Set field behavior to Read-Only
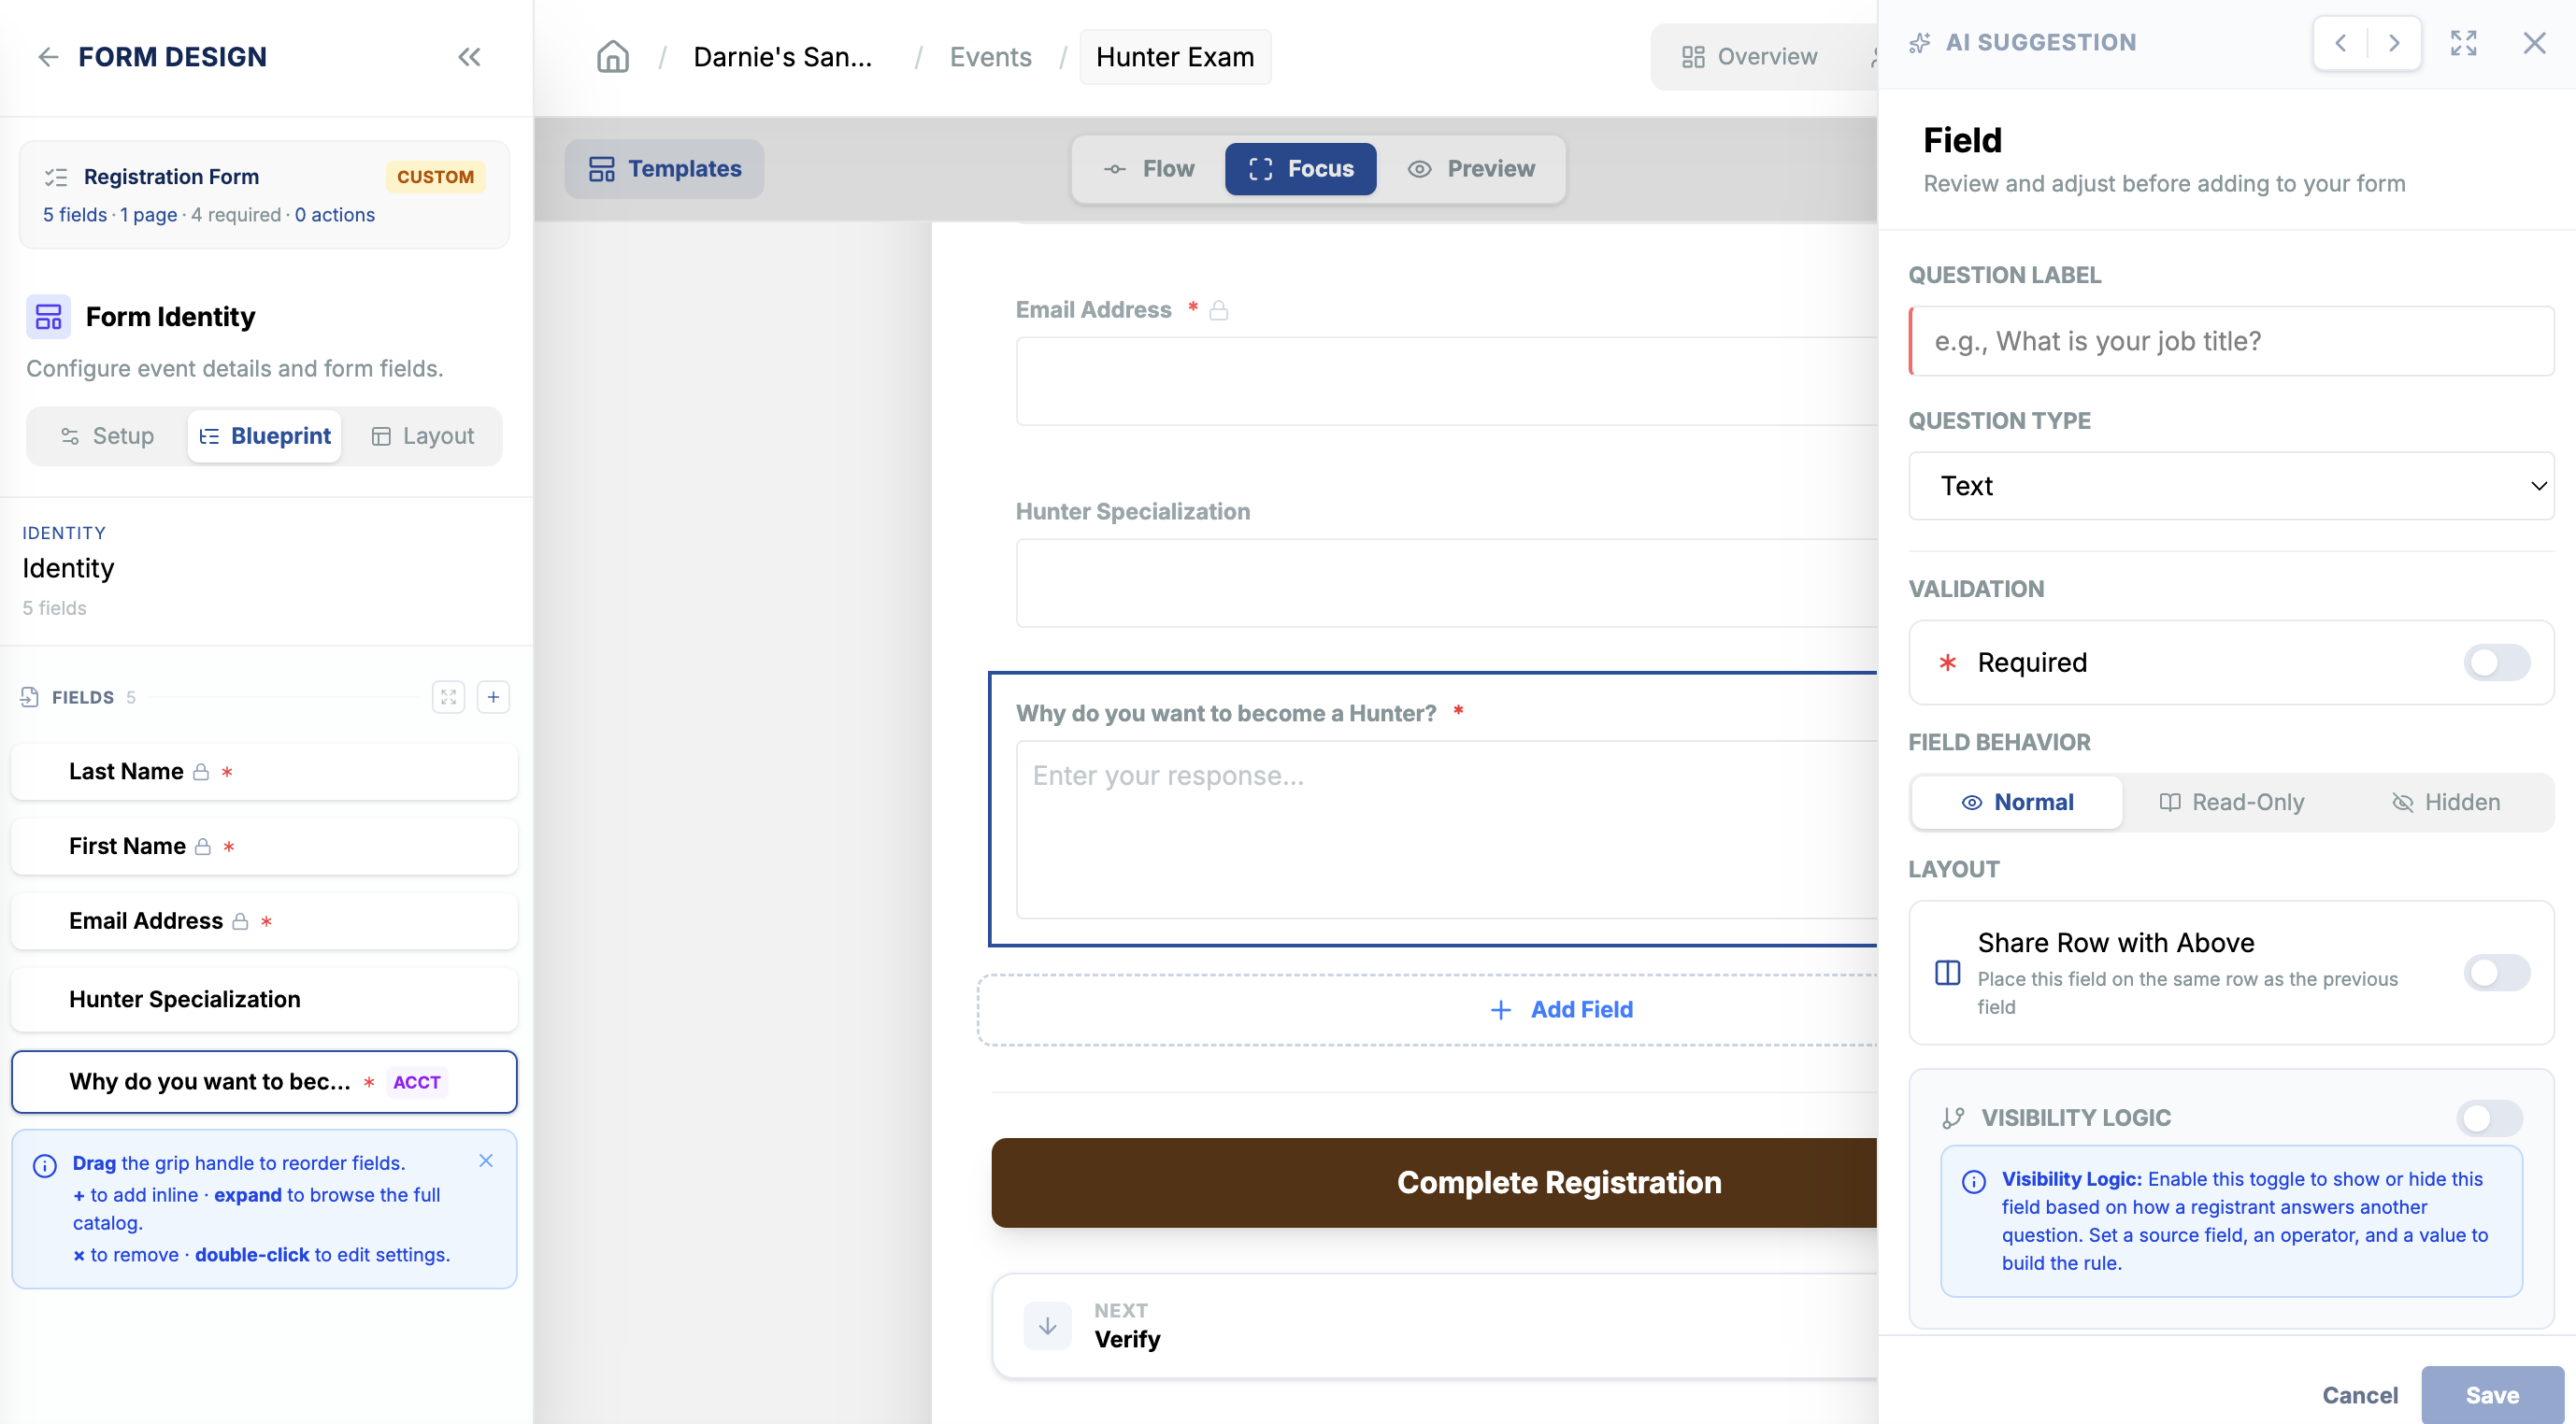 pyautogui.click(x=2231, y=803)
